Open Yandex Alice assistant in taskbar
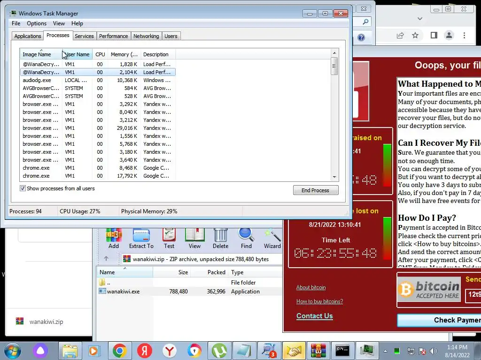The width and height of the screenshot is (481, 360). (40, 351)
